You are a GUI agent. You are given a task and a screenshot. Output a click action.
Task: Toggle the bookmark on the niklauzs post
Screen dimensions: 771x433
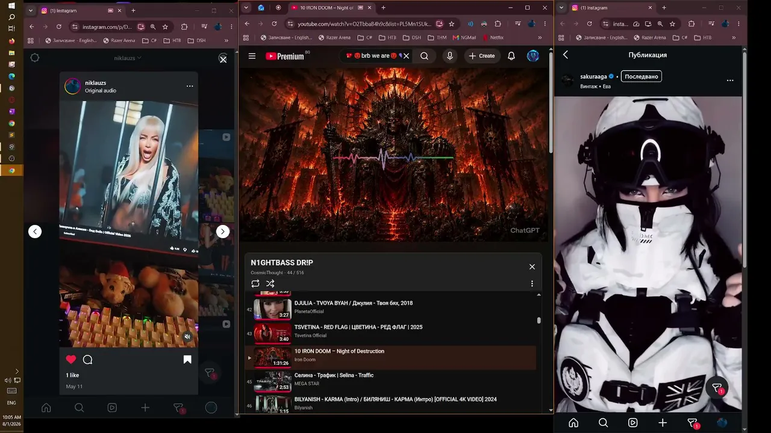coord(187,360)
